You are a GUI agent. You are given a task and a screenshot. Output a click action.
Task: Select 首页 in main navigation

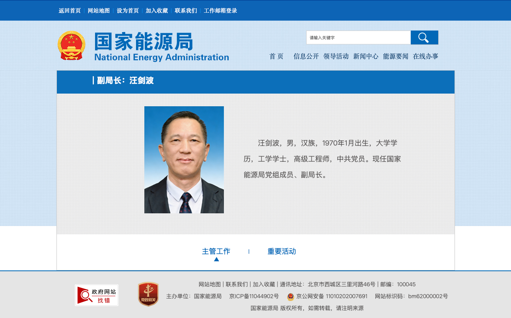[276, 56]
